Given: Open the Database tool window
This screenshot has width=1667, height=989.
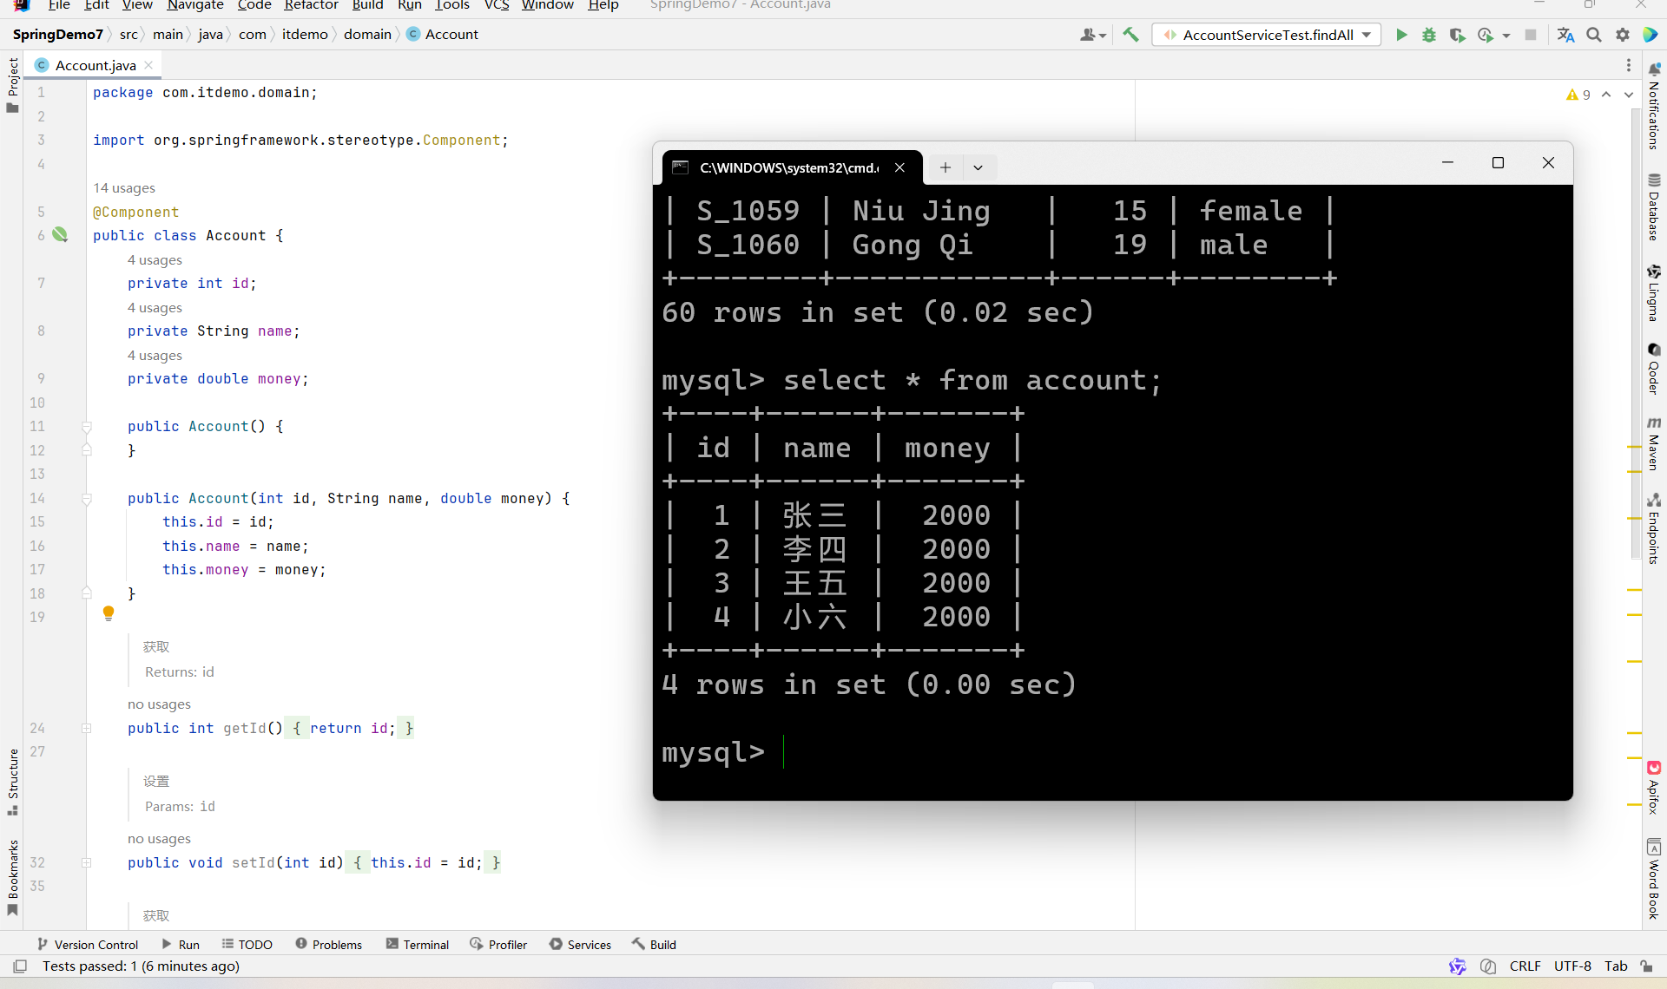Looking at the screenshot, I should point(1653,206).
